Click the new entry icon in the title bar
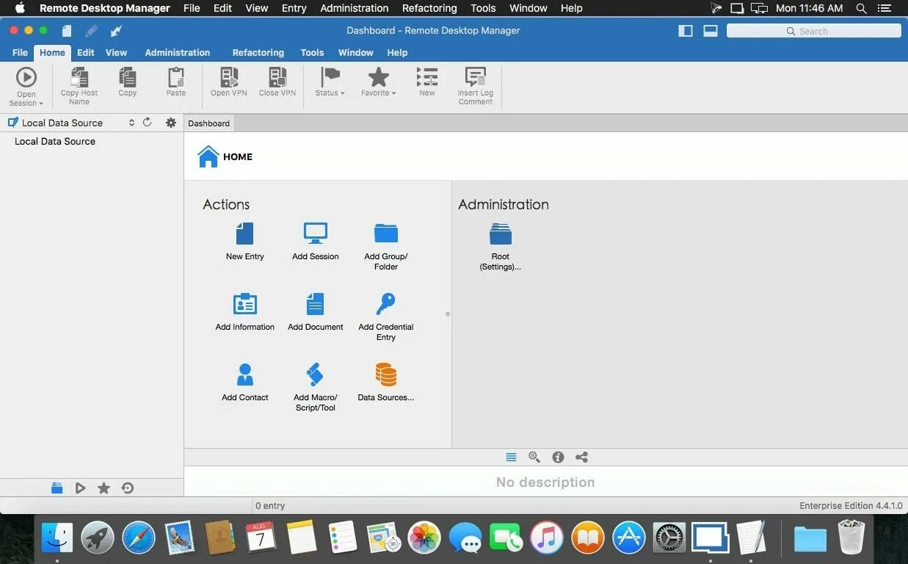 pos(67,31)
